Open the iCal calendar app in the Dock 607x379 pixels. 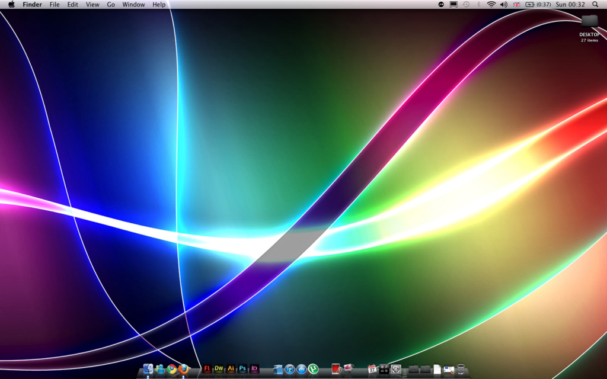[372, 370]
